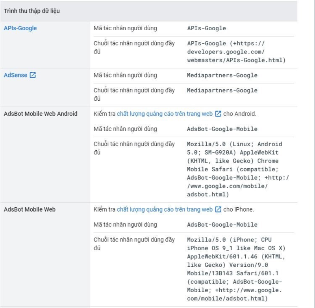Click the monospace APIs-Google user agent token
Viewport: 315px width, 308px height.
pos(207,28)
